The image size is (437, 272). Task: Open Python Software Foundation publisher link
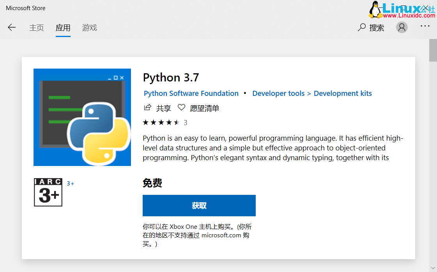point(191,94)
